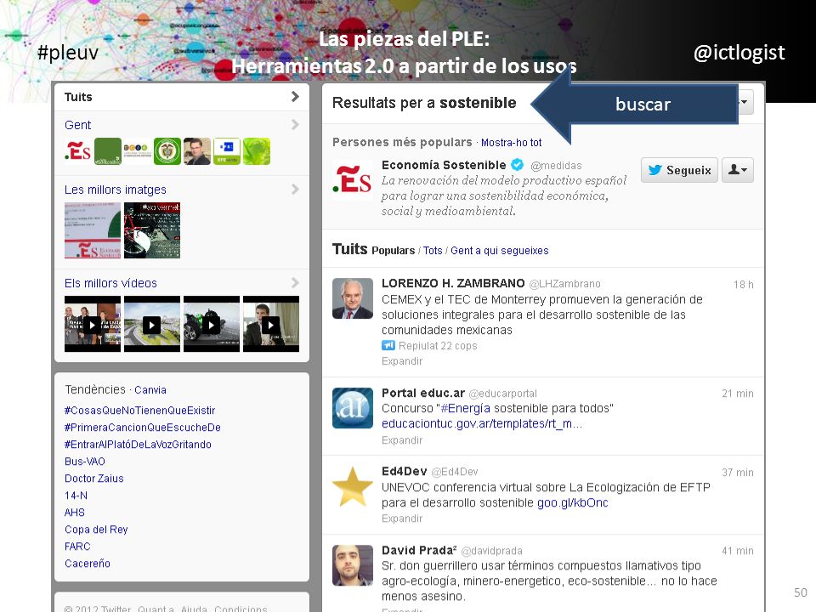Click the EFE verde avatar in Gent row
The image size is (816, 612).
coord(227,151)
